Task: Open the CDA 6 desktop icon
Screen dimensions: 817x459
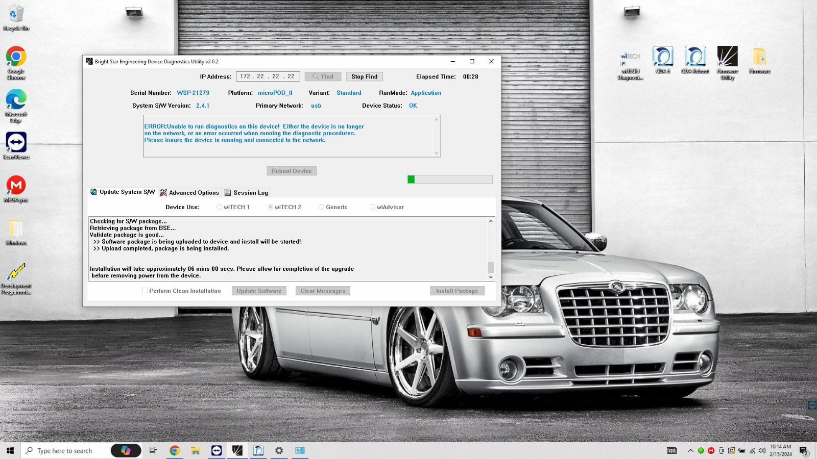Action: click(663, 58)
